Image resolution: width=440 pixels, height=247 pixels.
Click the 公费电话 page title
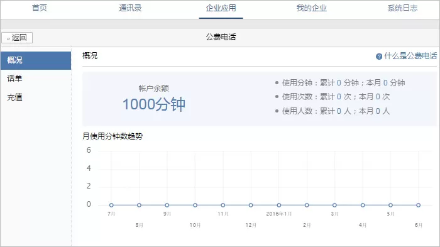point(221,37)
